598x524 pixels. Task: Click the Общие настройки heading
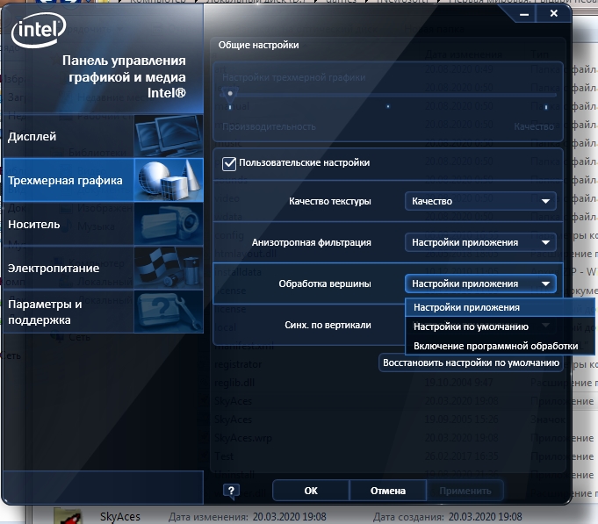[x=258, y=45]
